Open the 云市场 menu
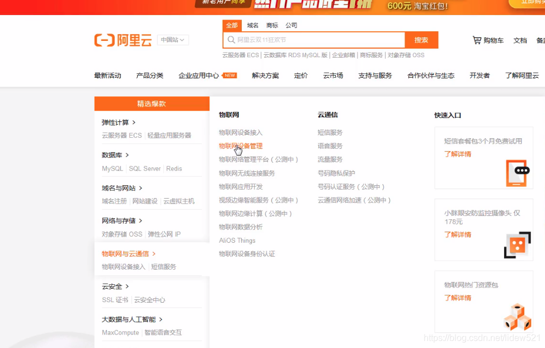This screenshot has height=348, width=545. (x=333, y=76)
